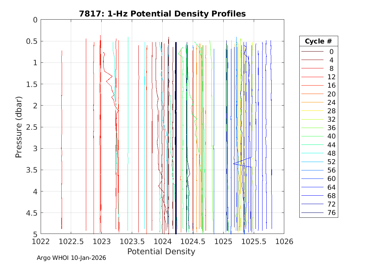Image resolution: width=368 pixels, height=263 pixels.
Task: Click x-axis tick label 1025.5
Action: coord(253,241)
